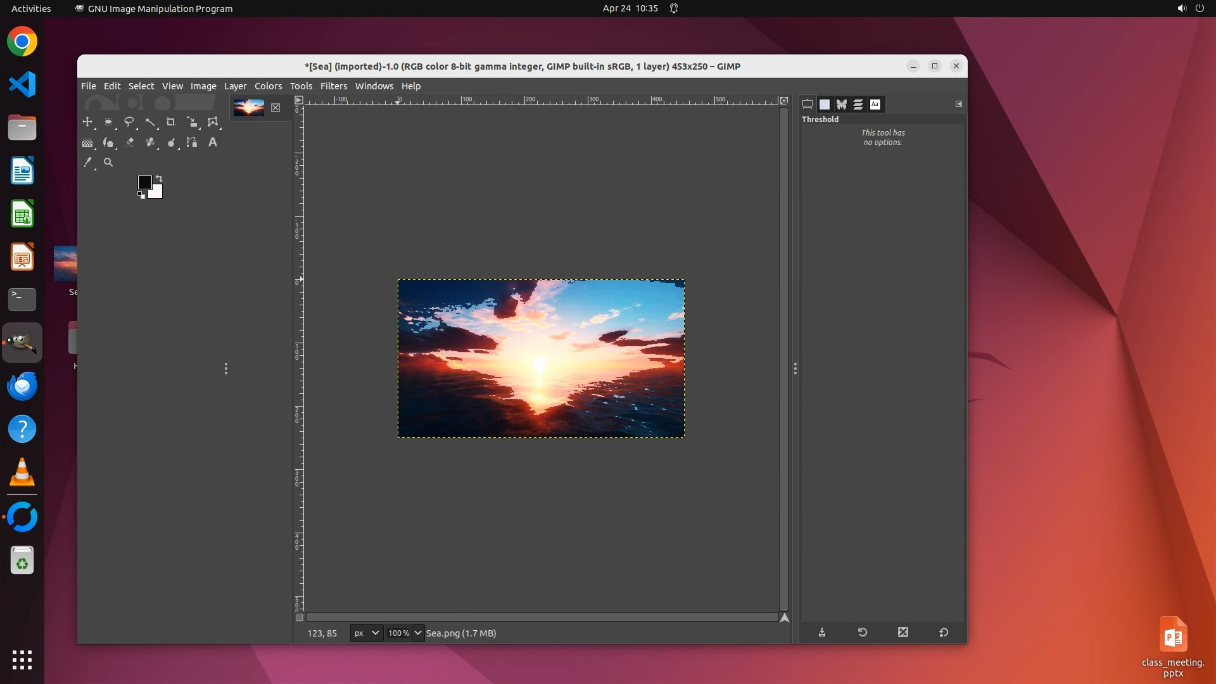The width and height of the screenshot is (1216, 684).
Task: Open the black foreground color swatch
Action: 144,182
